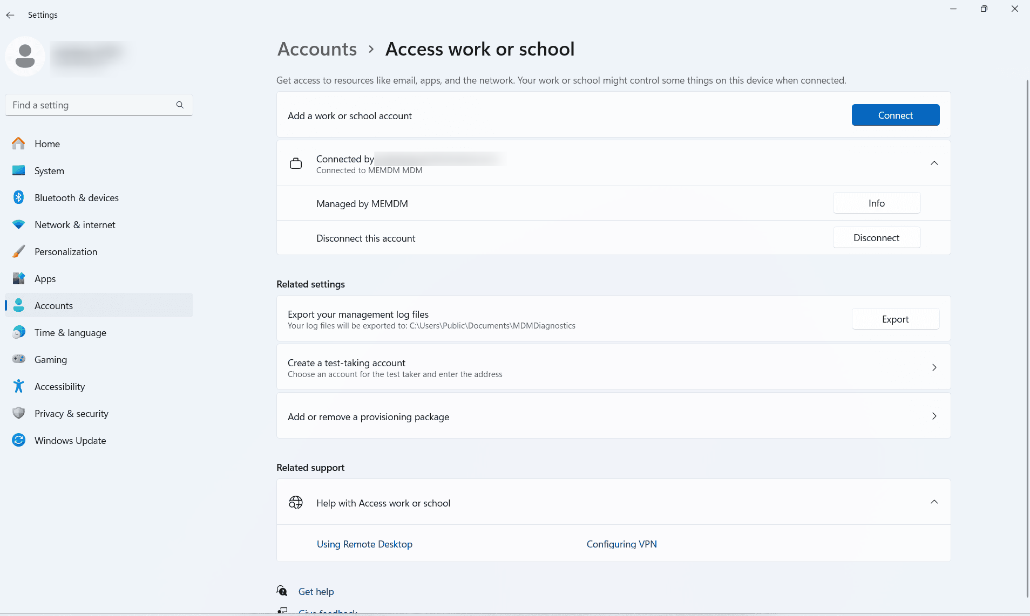
Task: Click the Windows Update icon
Action: 19,440
